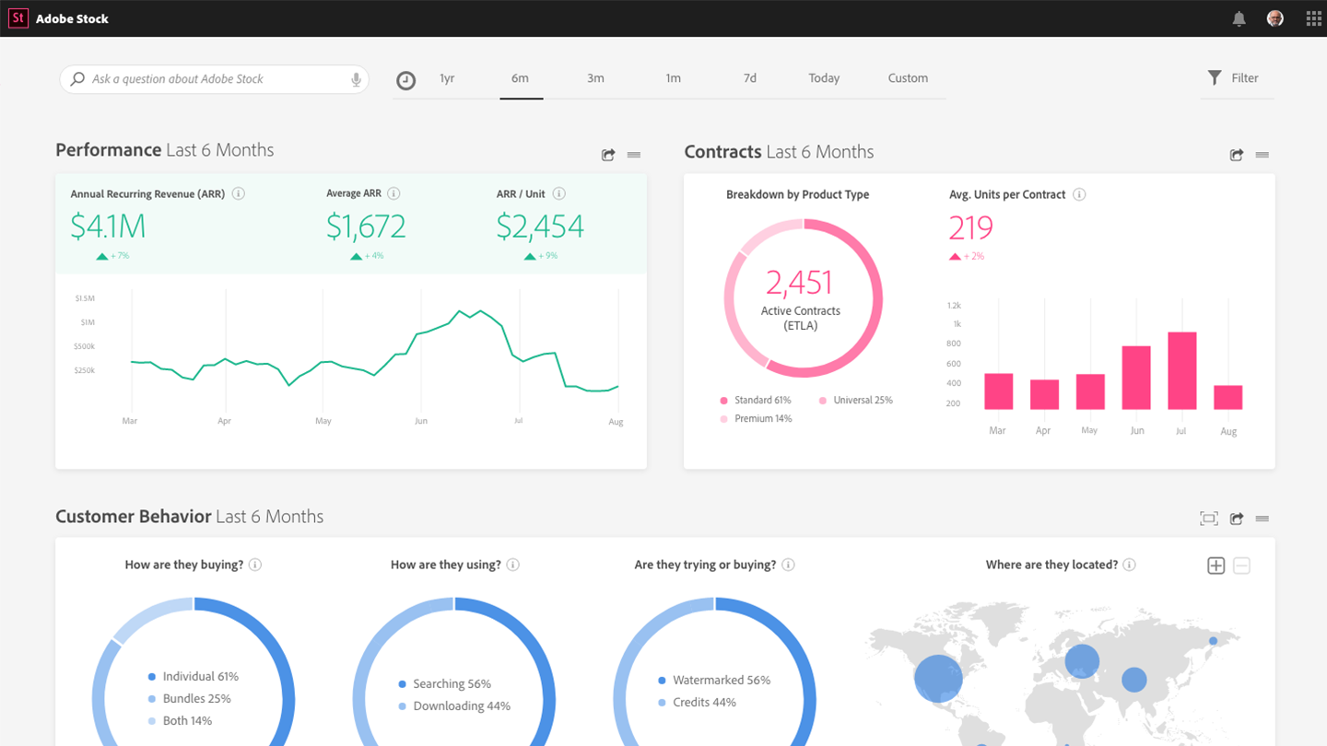Screen dimensions: 1327x746
Task: Zoom in on the map with plus button
Action: tap(1215, 565)
